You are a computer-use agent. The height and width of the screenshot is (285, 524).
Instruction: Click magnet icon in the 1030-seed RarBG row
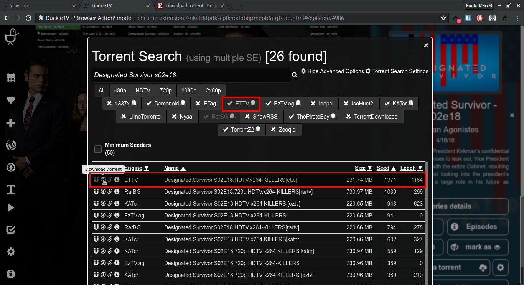tap(96, 191)
